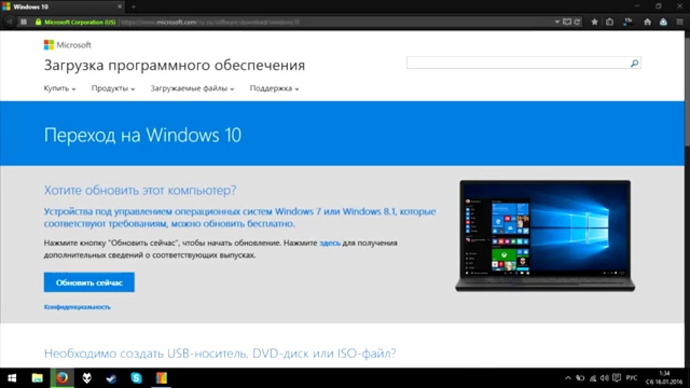The image size is (690, 388).
Task: Open File Explorer from the taskbar
Action: (x=37, y=378)
